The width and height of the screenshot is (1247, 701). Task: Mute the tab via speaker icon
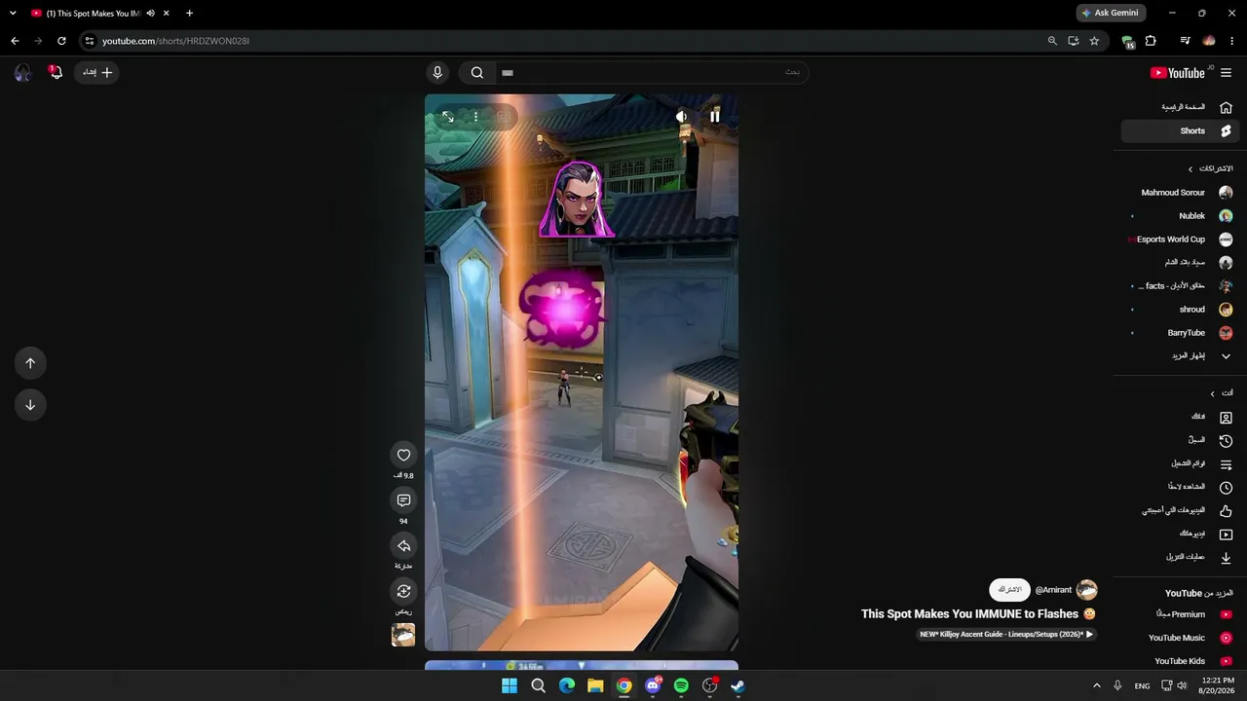(x=150, y=14)
